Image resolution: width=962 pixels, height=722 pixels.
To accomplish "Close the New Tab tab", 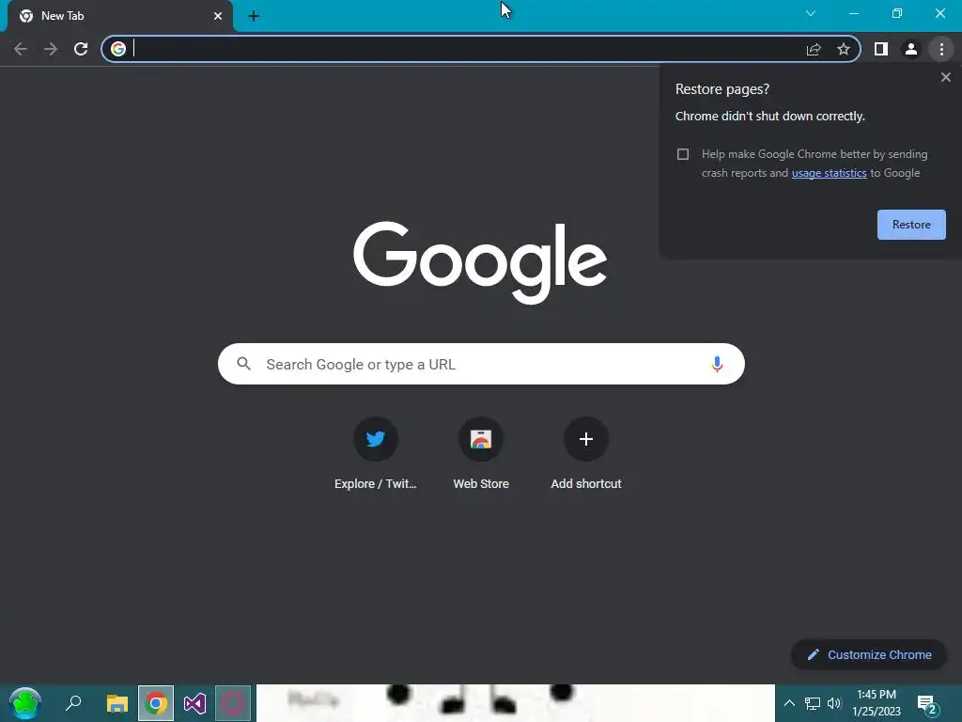I will point(218,16).
